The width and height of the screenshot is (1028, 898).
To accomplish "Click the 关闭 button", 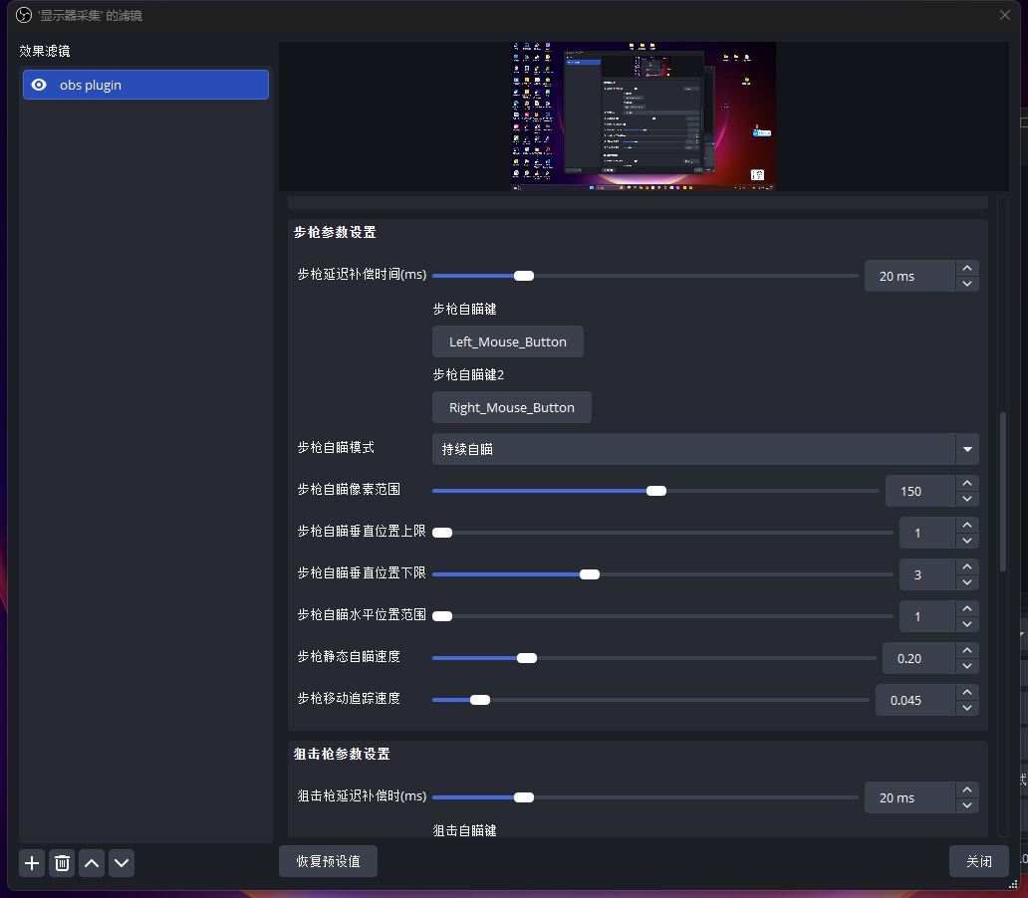I will [x=978, y=861].
